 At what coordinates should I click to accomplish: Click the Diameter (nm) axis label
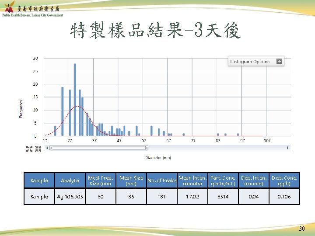[158, 158]
